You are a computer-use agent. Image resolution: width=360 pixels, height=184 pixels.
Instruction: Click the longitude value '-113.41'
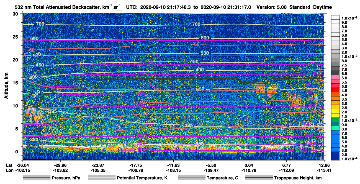point(324,170)
